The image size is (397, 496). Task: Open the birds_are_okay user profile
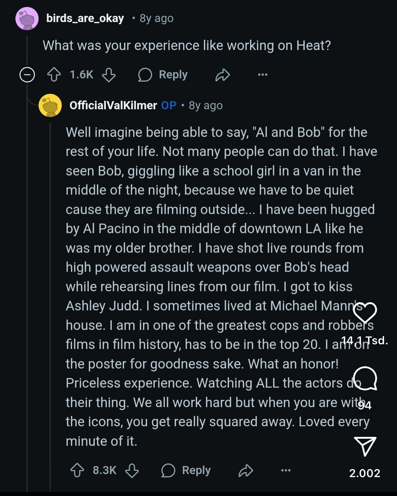click(85, 19)
